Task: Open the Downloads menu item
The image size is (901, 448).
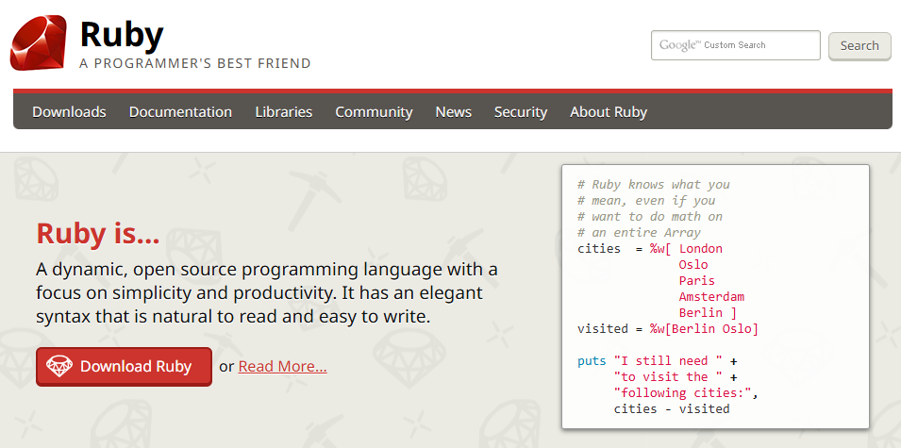Action: pos(69,112)
